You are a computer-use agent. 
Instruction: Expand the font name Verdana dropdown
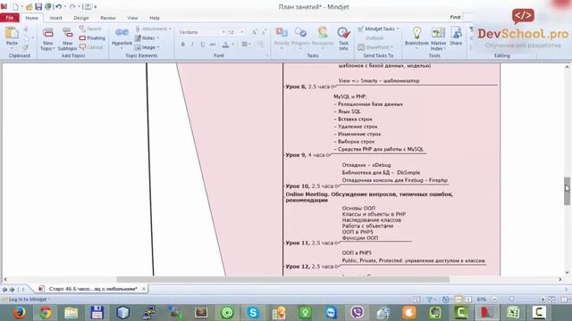tap(223, 32)
